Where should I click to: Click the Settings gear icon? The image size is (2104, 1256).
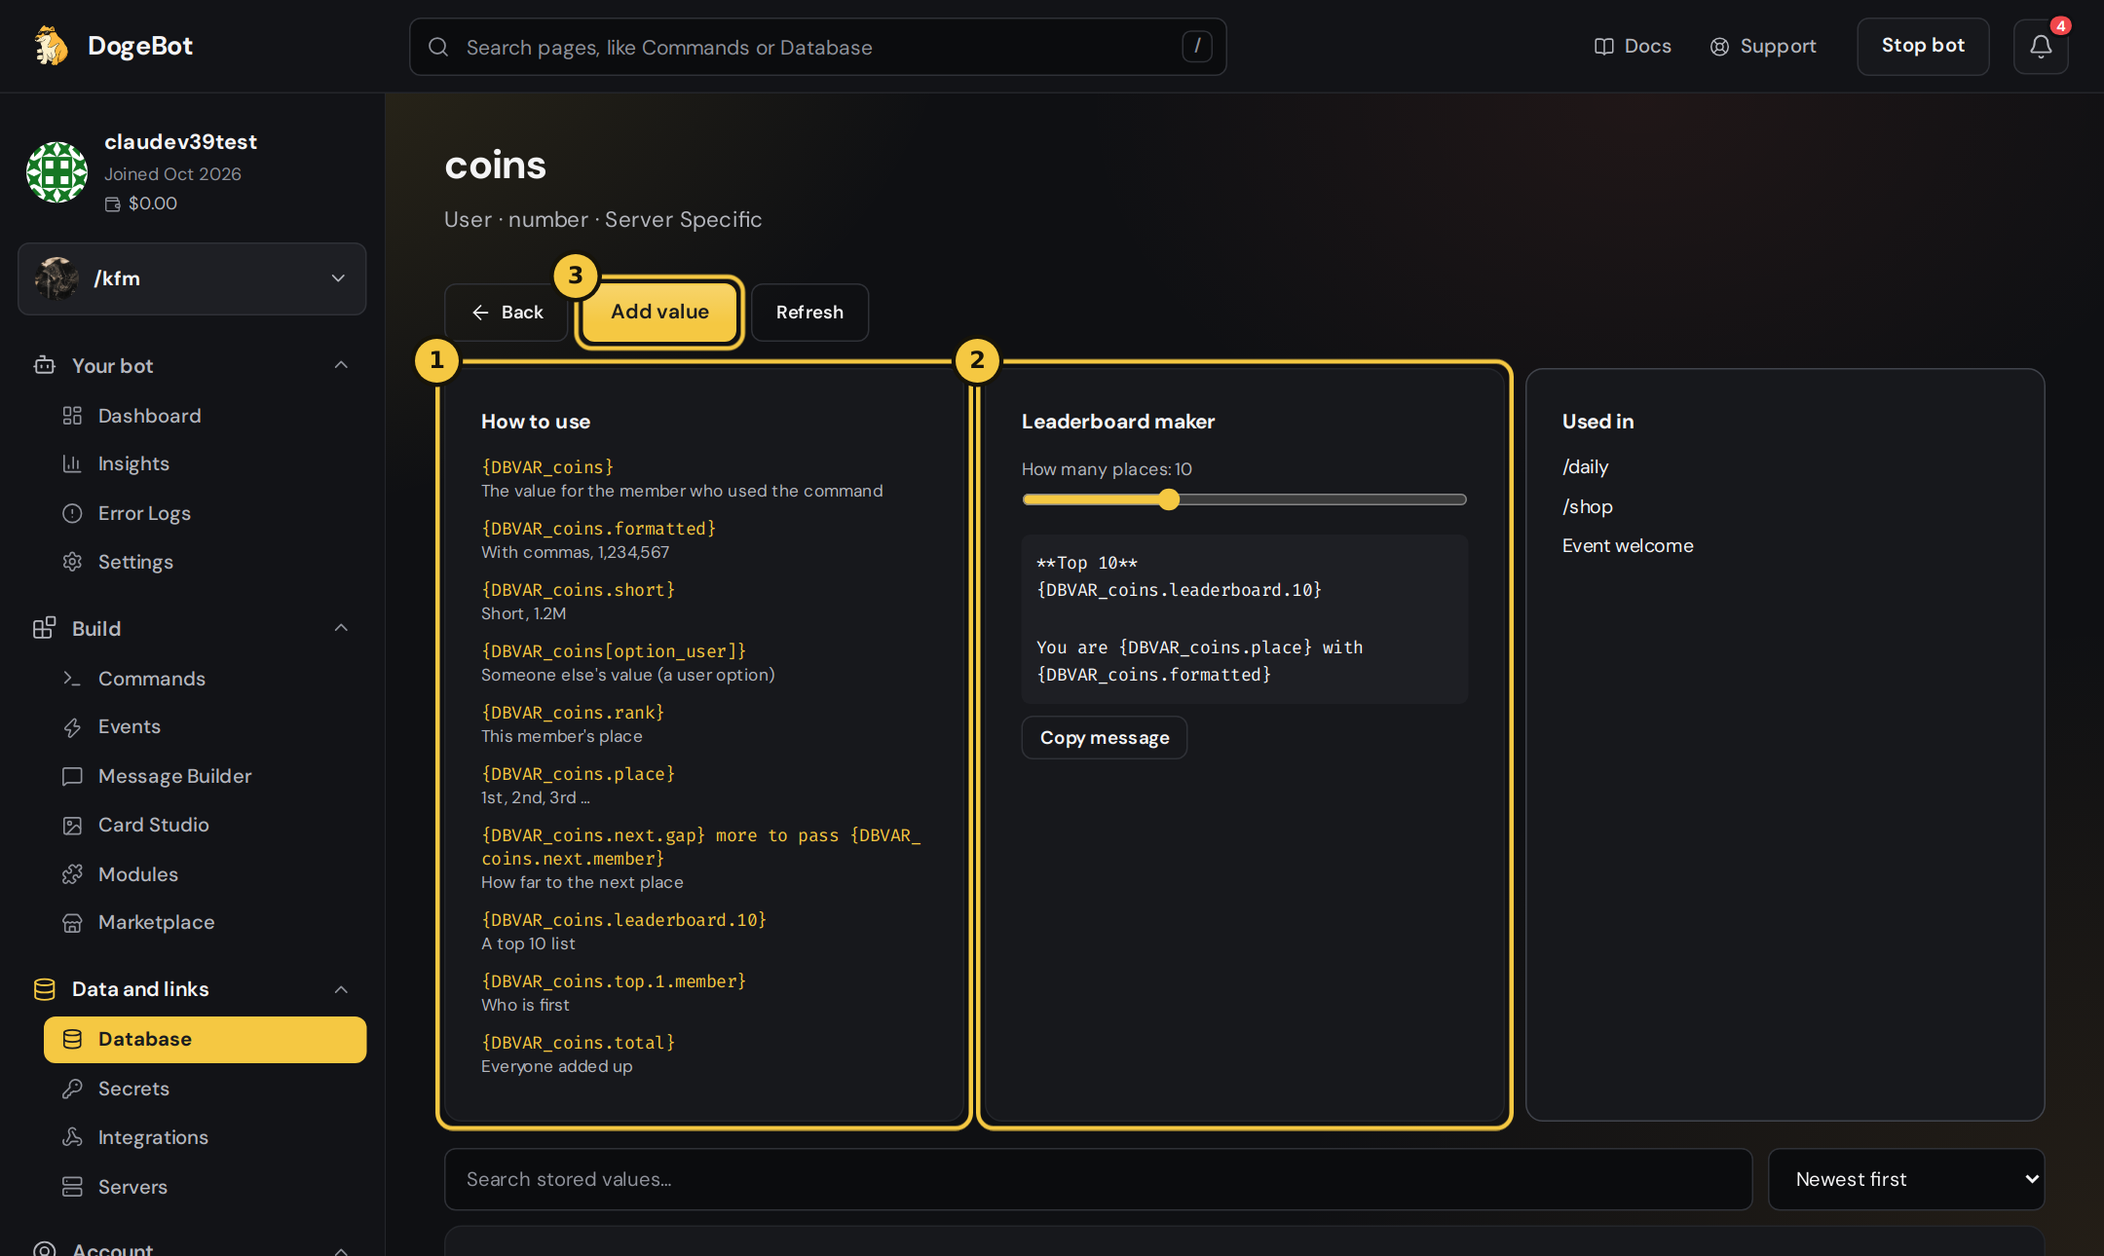(72, 562)
